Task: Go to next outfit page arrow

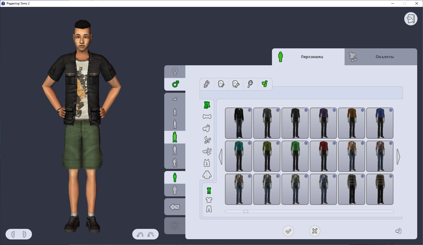Action: tap(398, 157)
